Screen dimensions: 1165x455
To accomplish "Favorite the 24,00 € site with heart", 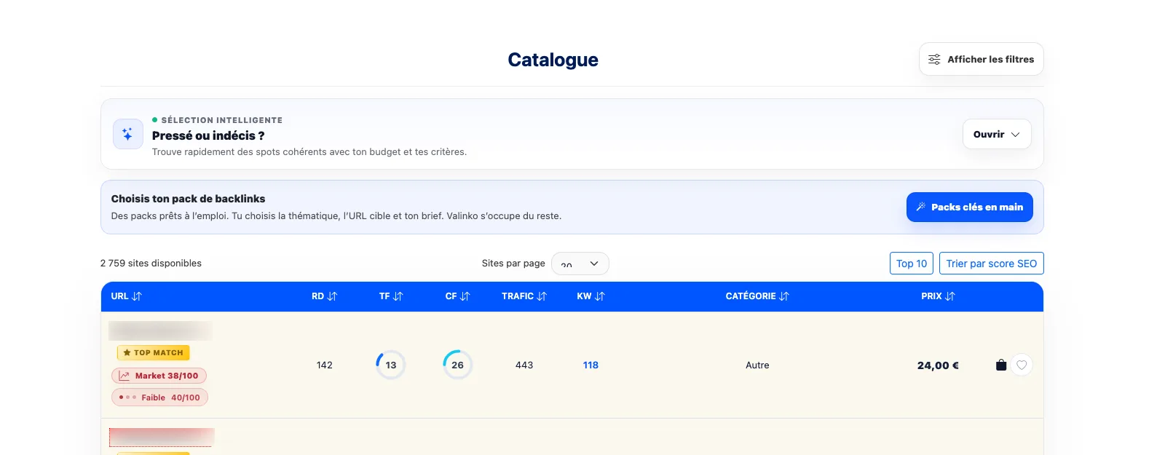I will pos(1022,365).
